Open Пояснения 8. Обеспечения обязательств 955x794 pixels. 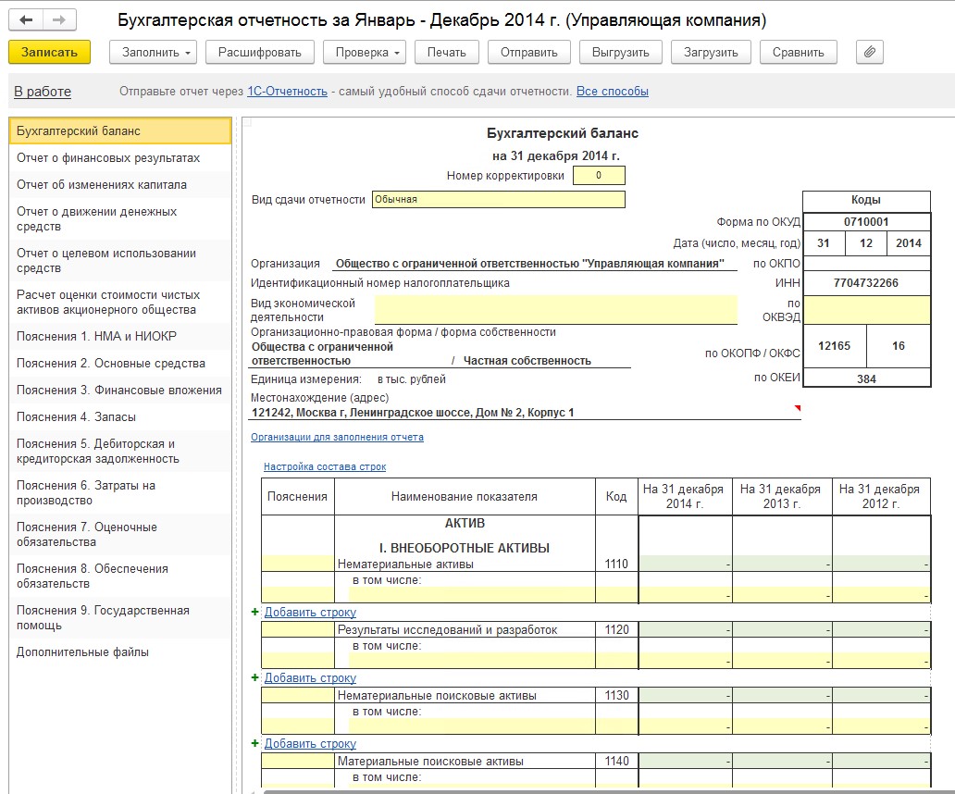(x=120, y=576)
